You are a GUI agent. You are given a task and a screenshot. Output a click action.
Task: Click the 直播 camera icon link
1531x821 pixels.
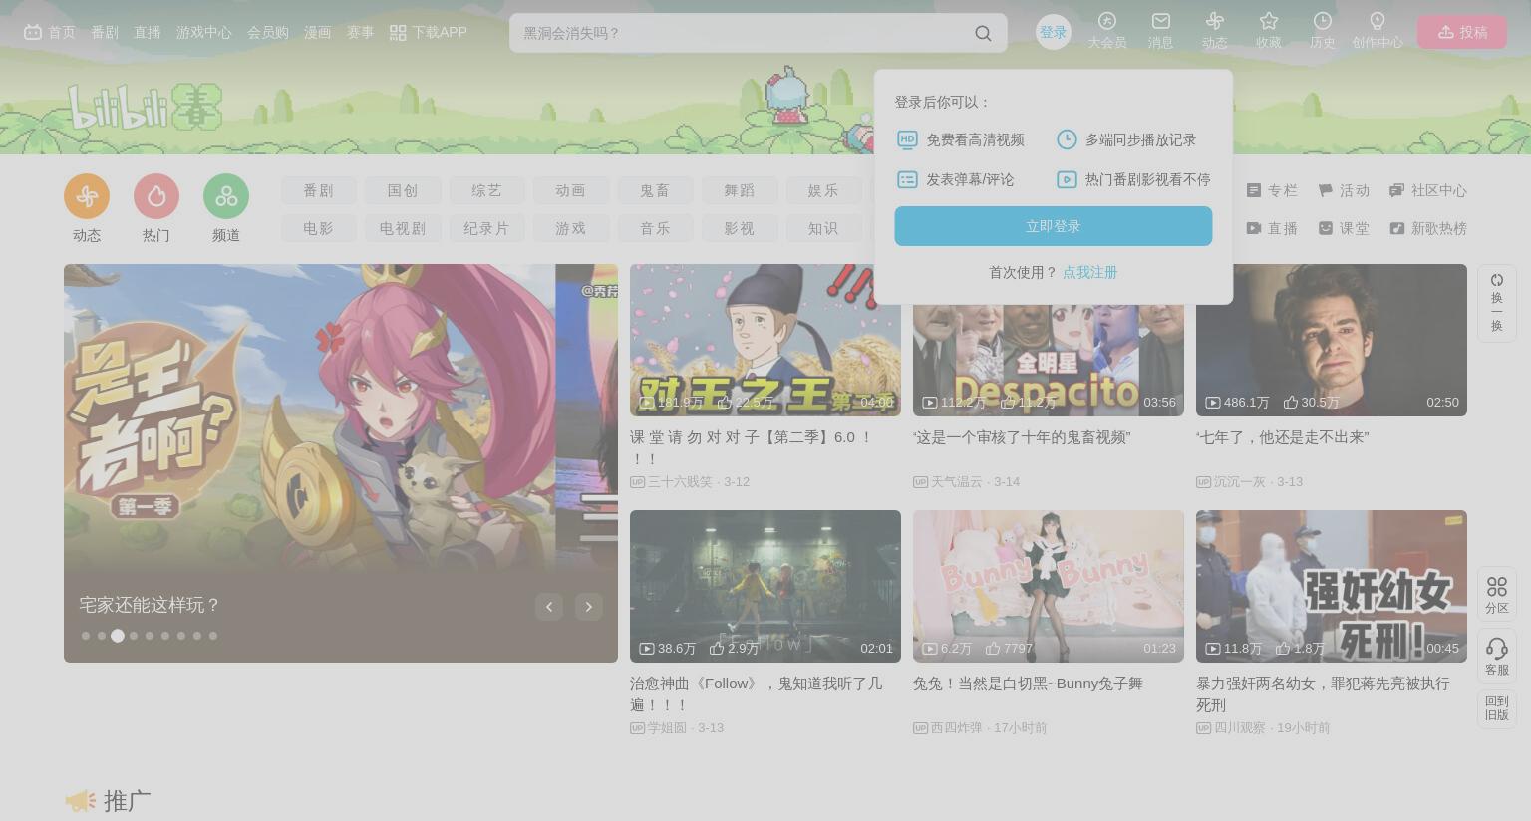1254,228
